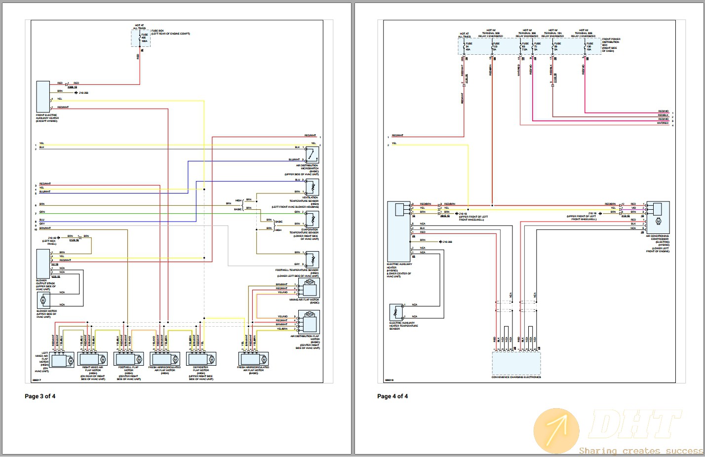Click the air distribution flap motor symbol
The height and width of the screenshot is (457, 705).
point(310,322)
